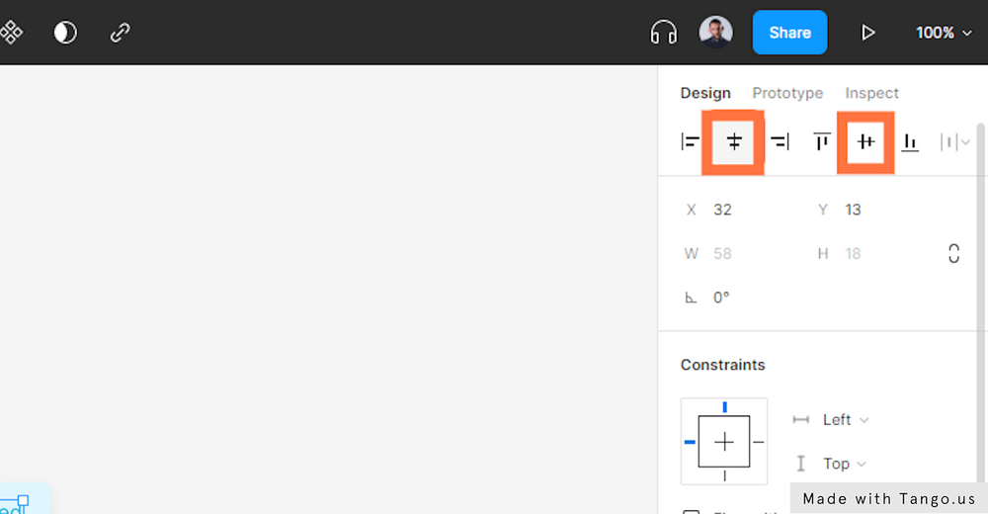The height and width of the screenshot is (514, 988).
Task: Open the Left horizontal constraint dropdown
Action: [x=845, y=420]
